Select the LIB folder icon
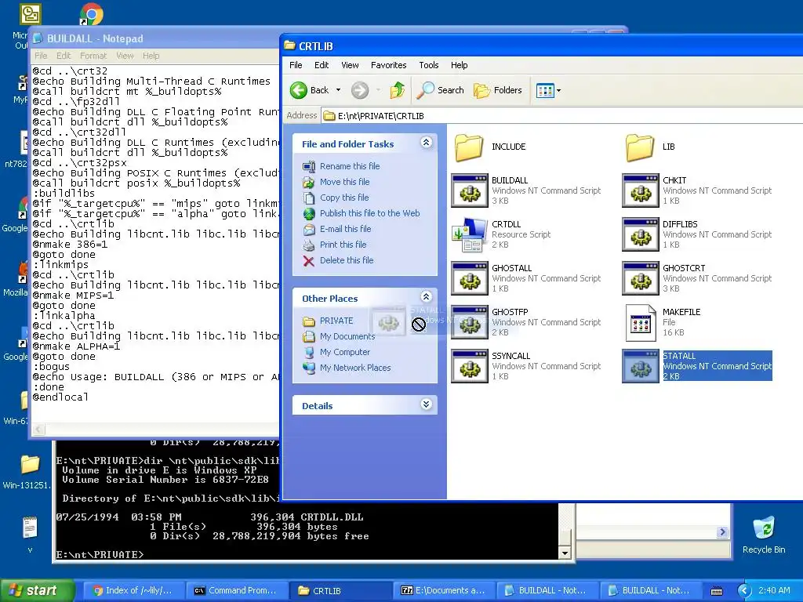The image size is (803, 602). point(640,147)
